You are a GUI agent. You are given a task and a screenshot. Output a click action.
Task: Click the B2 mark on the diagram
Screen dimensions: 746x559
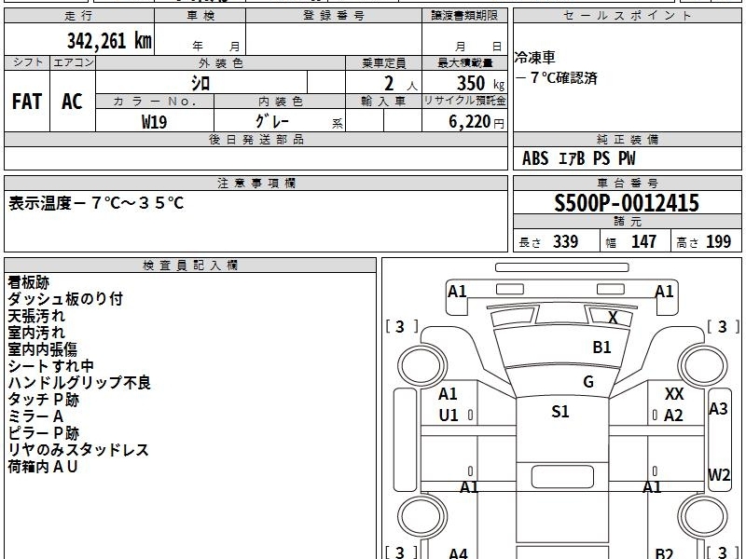664,552
